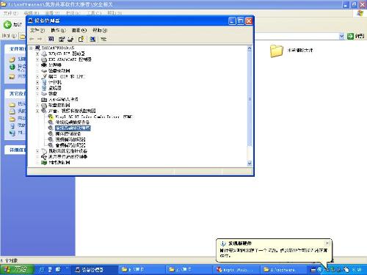Click the 转到 Go button in Explorer

(356, 36)
